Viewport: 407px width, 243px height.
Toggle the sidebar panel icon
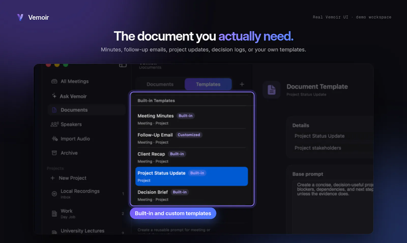point(123,65)
